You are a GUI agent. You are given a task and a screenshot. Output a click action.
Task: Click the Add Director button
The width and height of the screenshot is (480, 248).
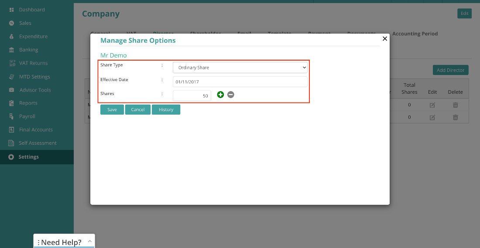pyautogui.click(x=451, y=70)
